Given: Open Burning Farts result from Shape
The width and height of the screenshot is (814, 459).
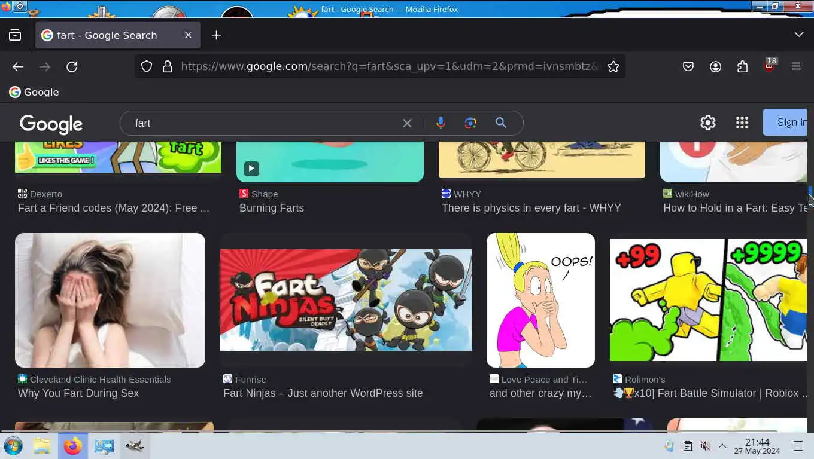Looking at the screenshot, I should click(x=272, y=208).
